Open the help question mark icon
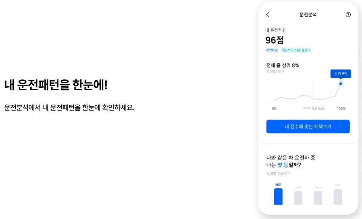 point(348,14)
